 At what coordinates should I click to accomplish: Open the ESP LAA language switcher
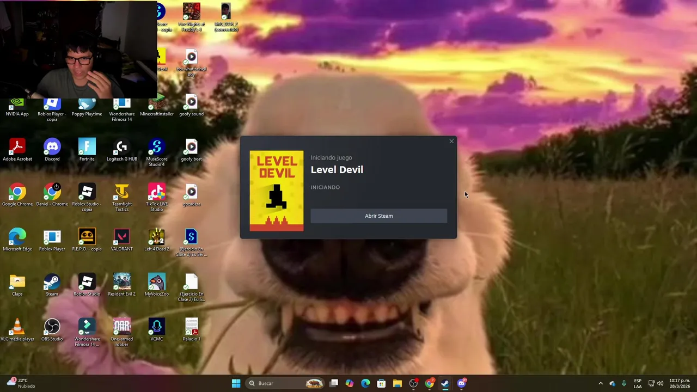[638, 383]
